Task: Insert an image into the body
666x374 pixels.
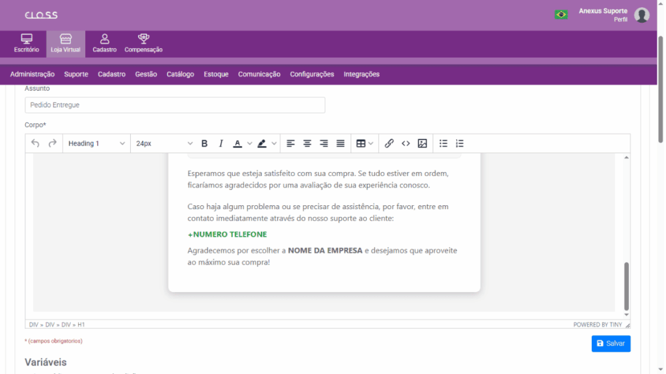Action: 422,143
